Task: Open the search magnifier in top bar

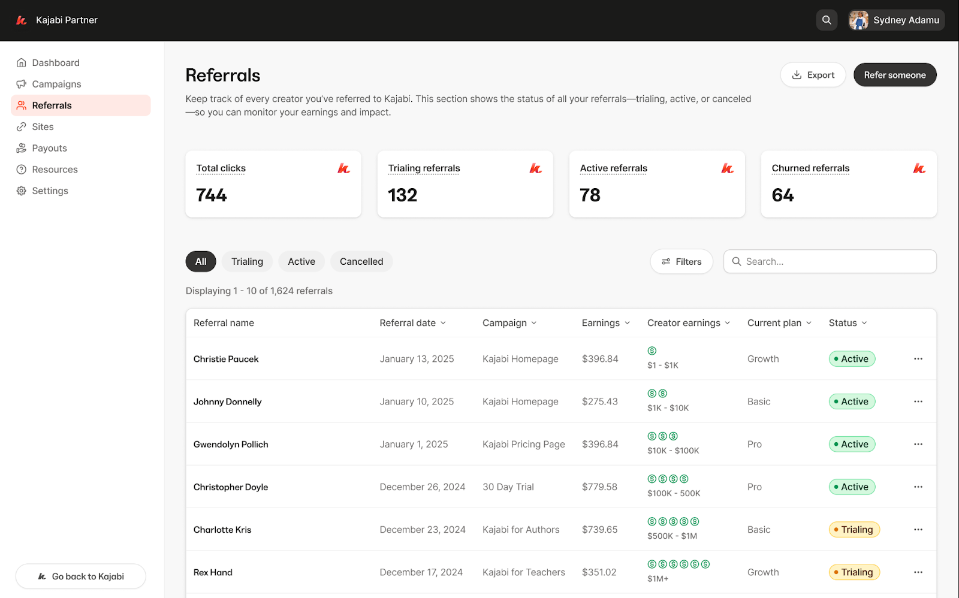Action: [827, 20]
